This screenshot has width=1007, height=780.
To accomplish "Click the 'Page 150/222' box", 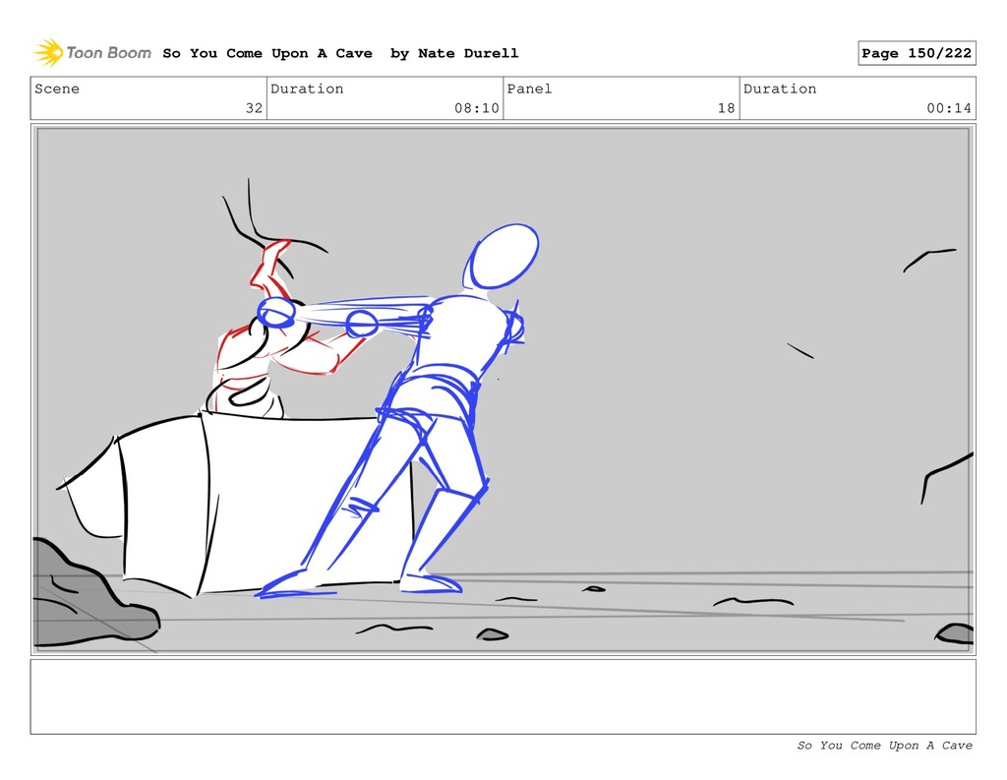I will (917, 53).
